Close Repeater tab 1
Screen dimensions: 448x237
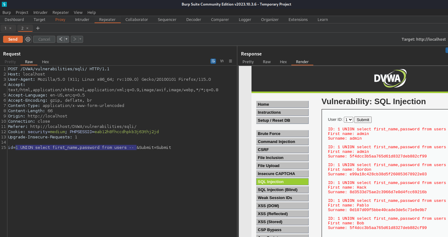(x=10, y=28)
